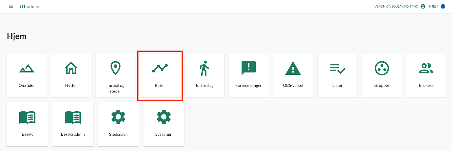Click the Hjem page heading
Screen dimensions: 452x151
(x=17, y=36)
